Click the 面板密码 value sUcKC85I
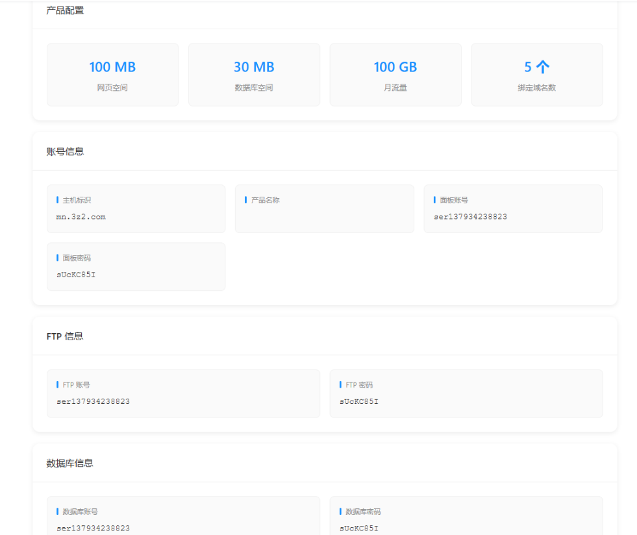The image size is (637, 535). 76,275
